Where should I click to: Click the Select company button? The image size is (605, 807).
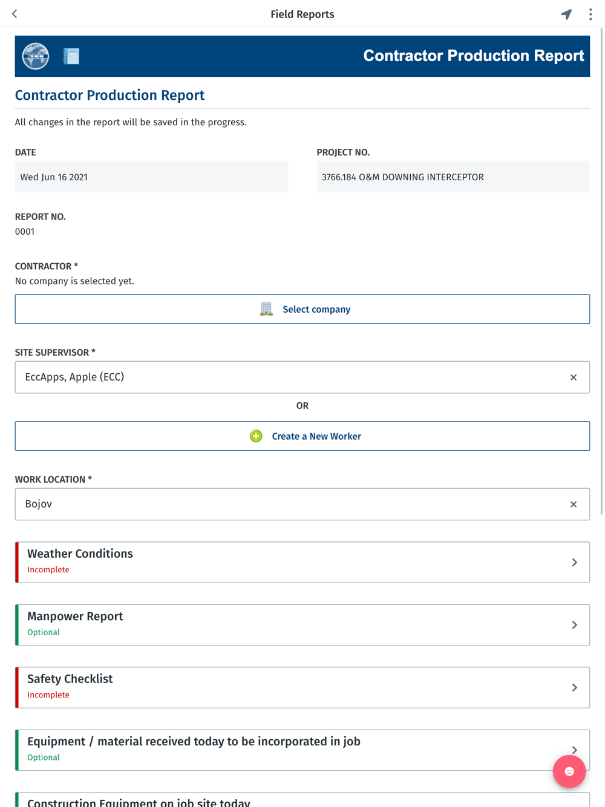(302, 309)
